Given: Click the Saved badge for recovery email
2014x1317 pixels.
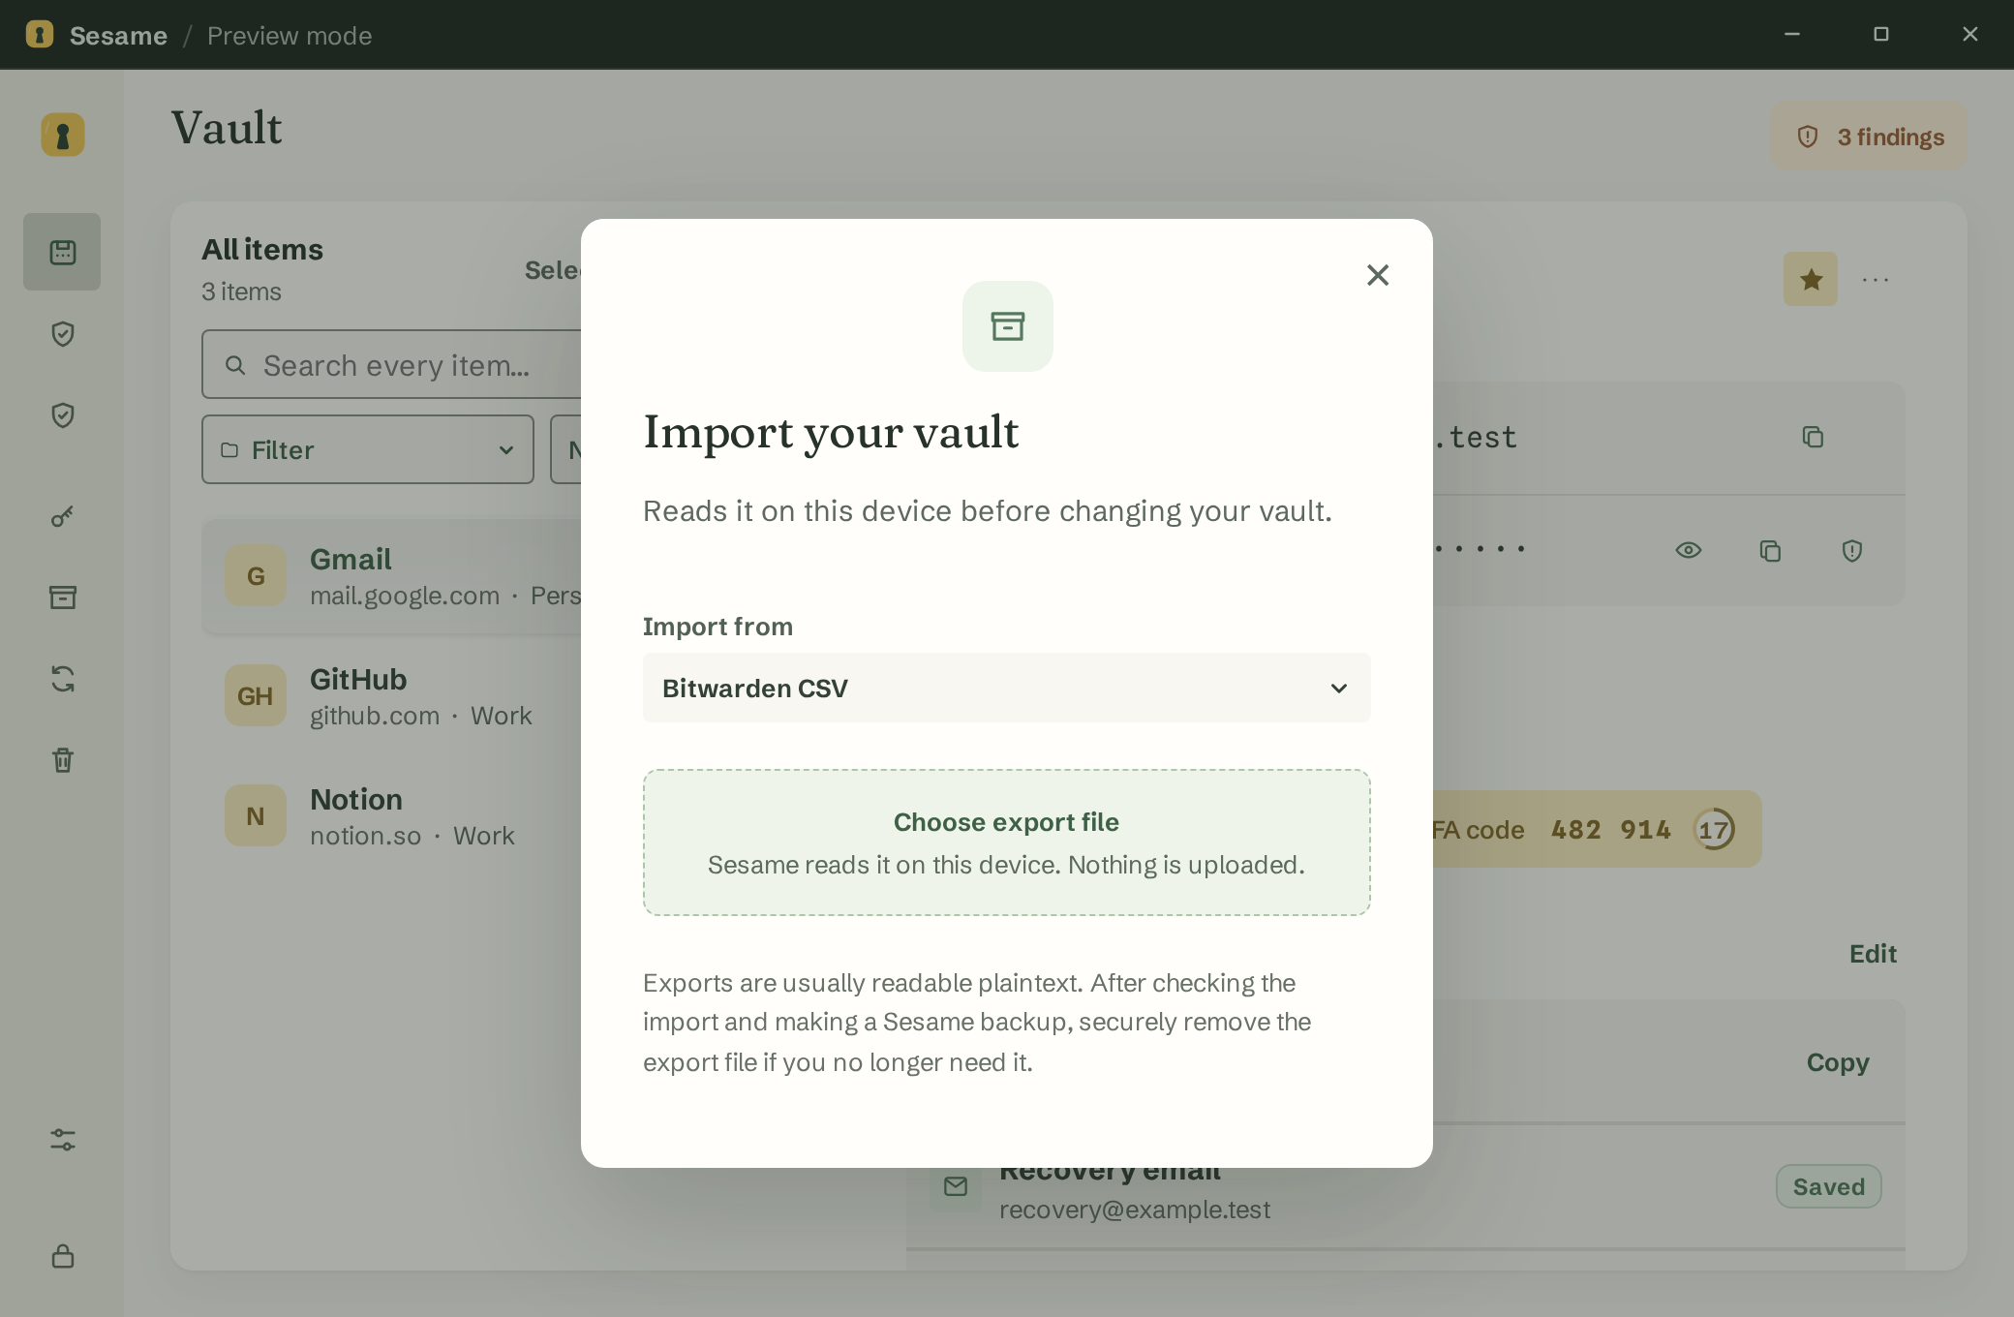Looking at the screenshot, I should pos(1829,1186).
